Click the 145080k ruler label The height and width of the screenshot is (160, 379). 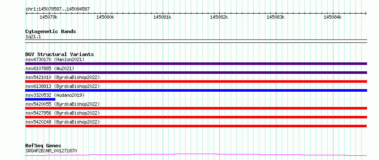[105, 17]
